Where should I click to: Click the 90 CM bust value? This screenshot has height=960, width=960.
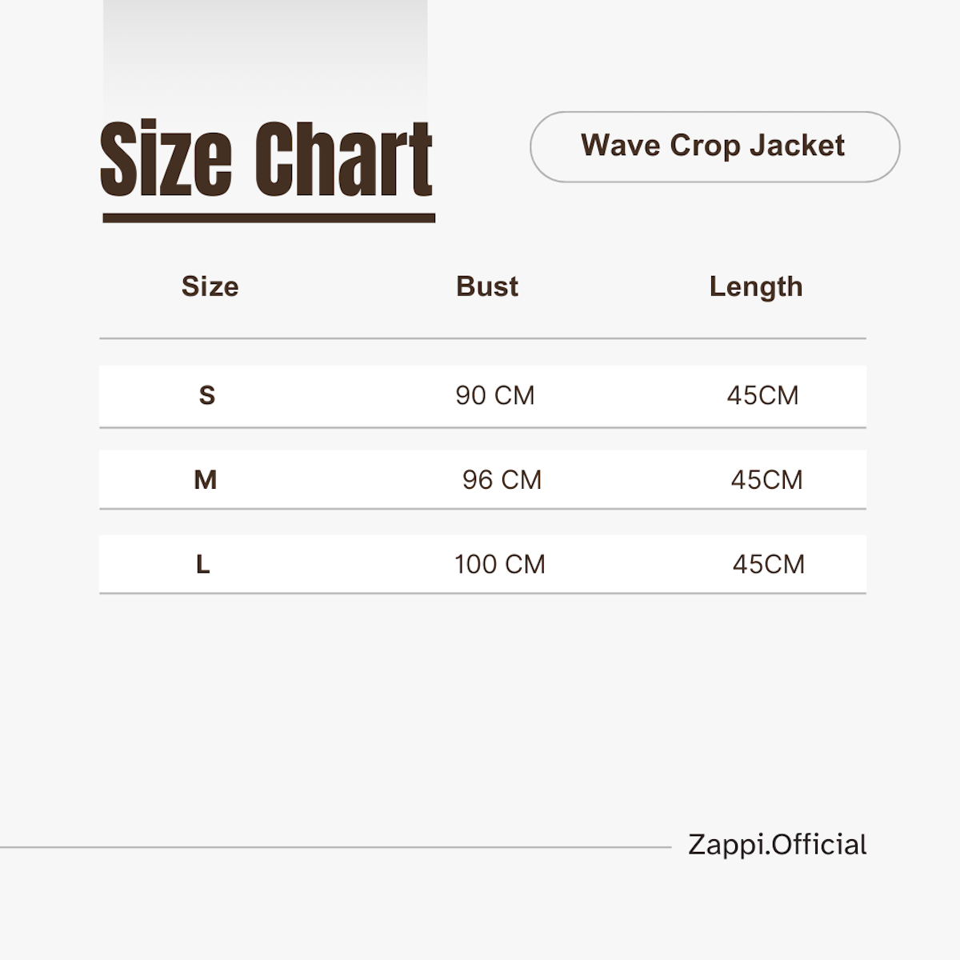(x=495, y=395)
